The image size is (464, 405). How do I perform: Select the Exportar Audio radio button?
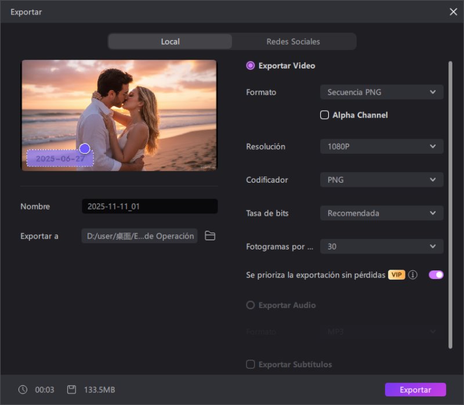250,305
